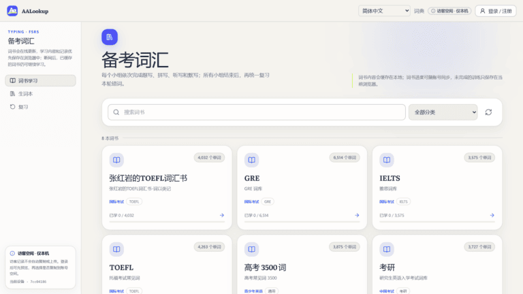Click the book icon next to 词书学习

[x=13, y=81]
